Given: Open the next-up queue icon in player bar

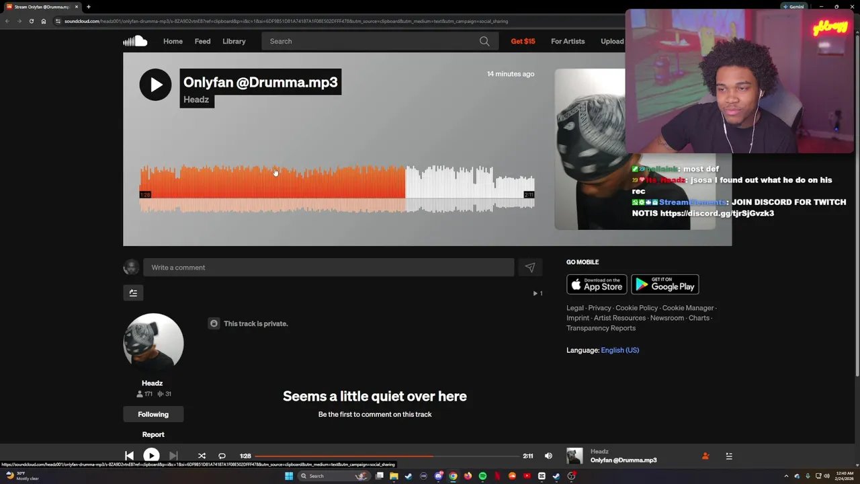Looking at the screenshot, I should tap(729, 456).
